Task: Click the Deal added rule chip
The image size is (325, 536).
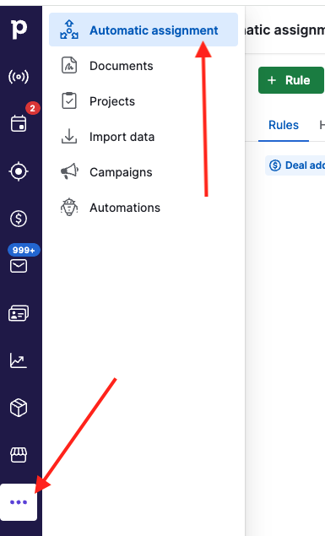Action: [x=295, y=165]
